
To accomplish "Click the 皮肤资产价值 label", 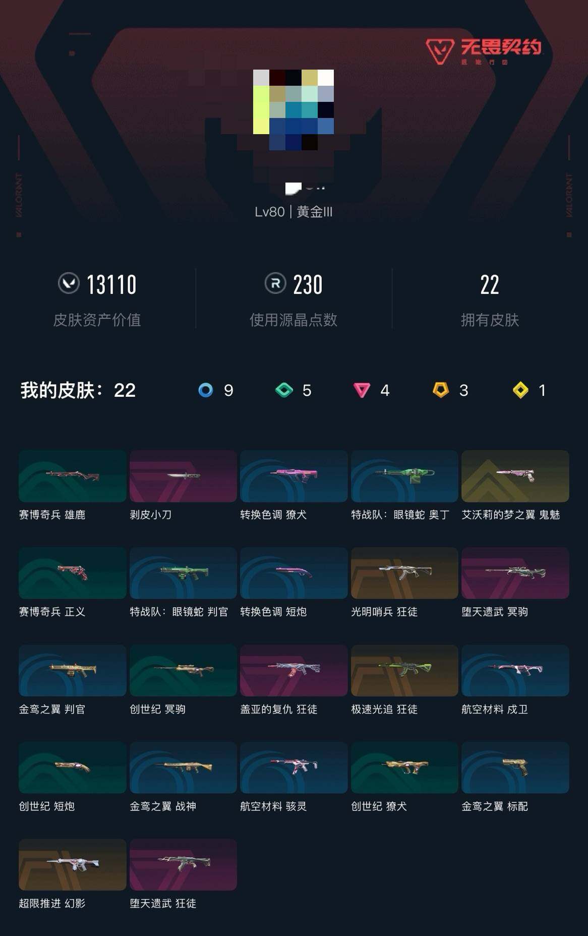I will point(97,320).
